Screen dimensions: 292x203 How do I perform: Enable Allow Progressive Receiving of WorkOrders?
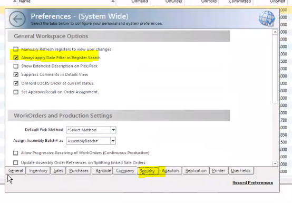coord(16,153)
